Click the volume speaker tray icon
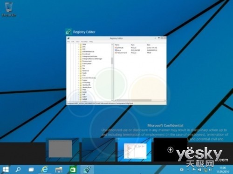Screen dimensions: 233x174 click(x=211, y=170)
